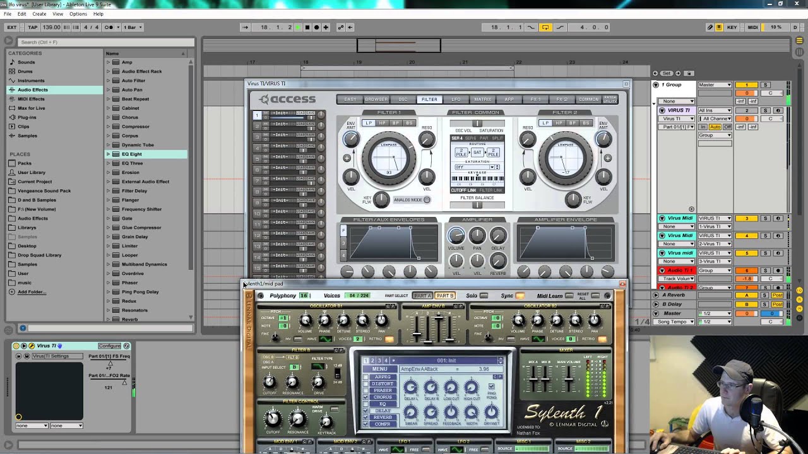Screen dimensions: 808x454
Task: Click the lock icon beside the Set button
Action: coord(689,73)
